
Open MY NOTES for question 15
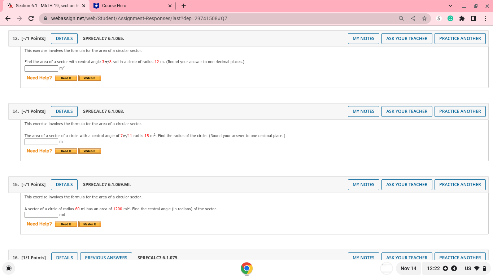363,185
